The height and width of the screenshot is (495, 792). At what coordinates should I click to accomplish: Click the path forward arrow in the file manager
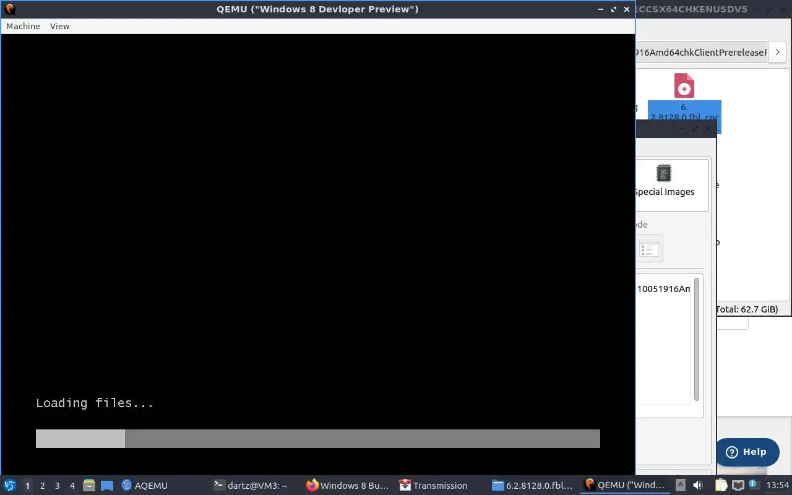point(777,52)
